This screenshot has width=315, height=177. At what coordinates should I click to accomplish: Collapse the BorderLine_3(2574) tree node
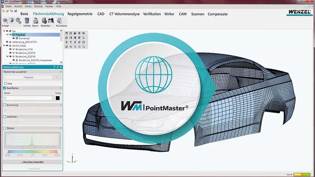[x=8, y=56]
